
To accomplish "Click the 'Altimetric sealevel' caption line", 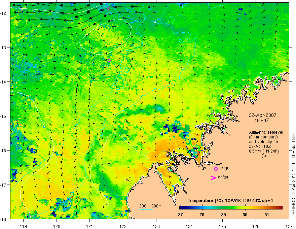I will [x=266, y=132].
